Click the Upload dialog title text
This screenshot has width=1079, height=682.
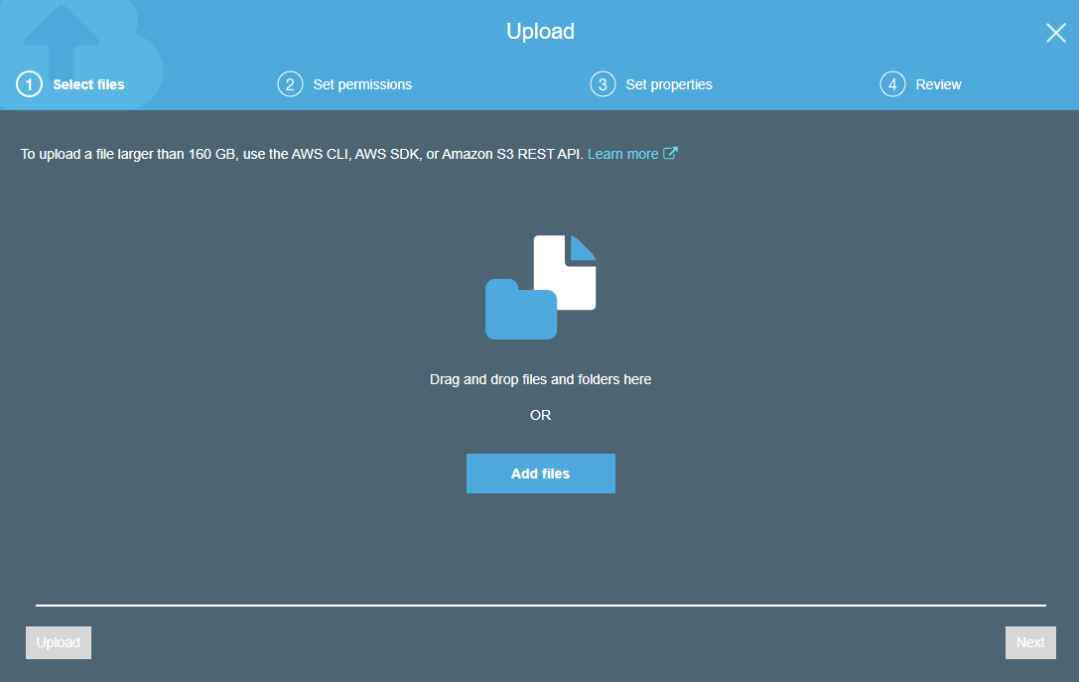pyautogui.click(x=540, y=32)
